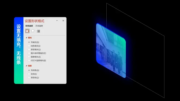Select 幻灯片背景填充(B) radio button
The image size is (180, 101).
pos(29,60)
